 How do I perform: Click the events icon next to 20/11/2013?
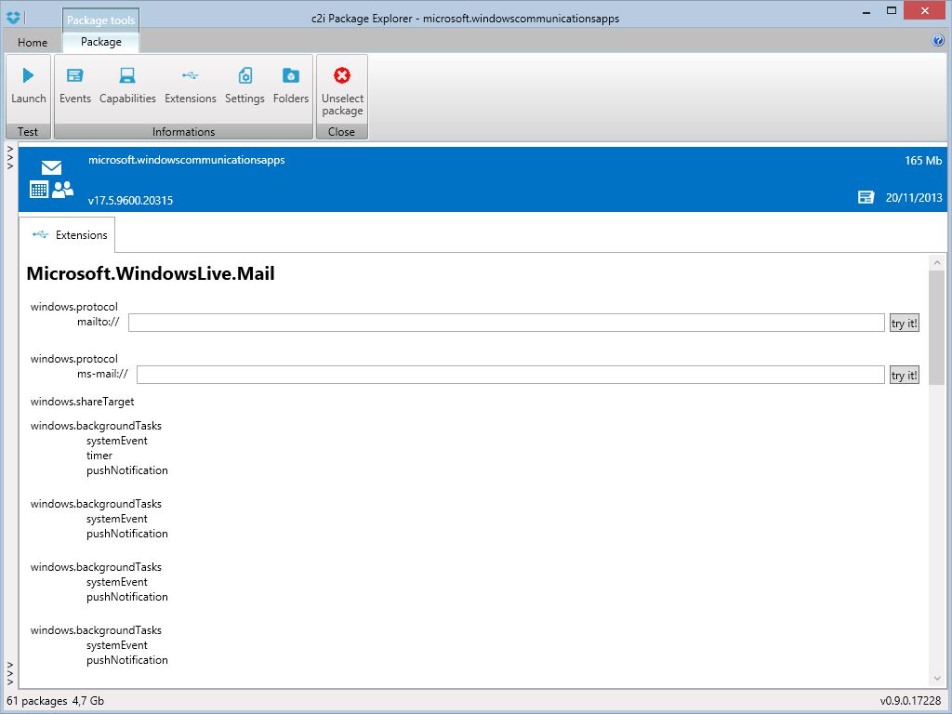(866, 197)
